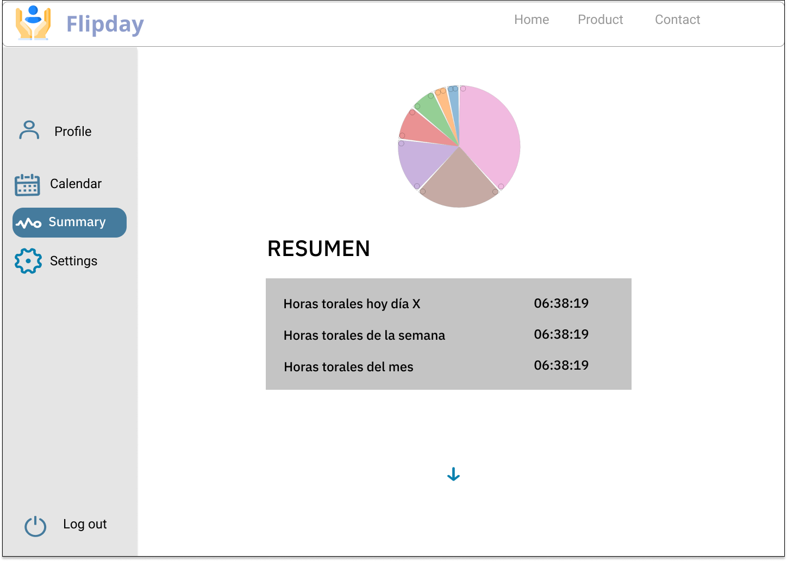Click the Calendar icon in sidebar
787x561 pixels.
(27, 185)
